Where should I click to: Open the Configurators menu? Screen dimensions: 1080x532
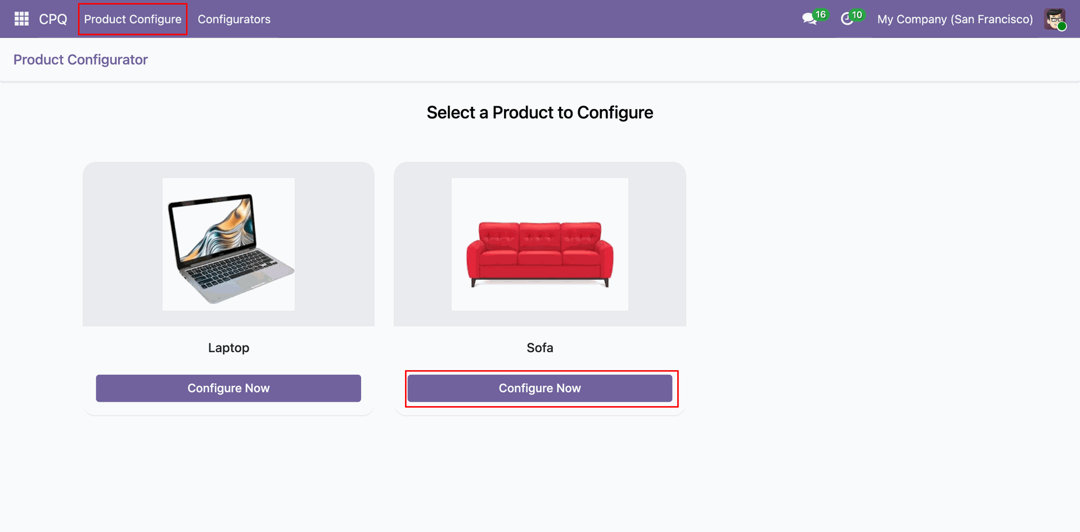pyautogui.click(x=234, y=19)
